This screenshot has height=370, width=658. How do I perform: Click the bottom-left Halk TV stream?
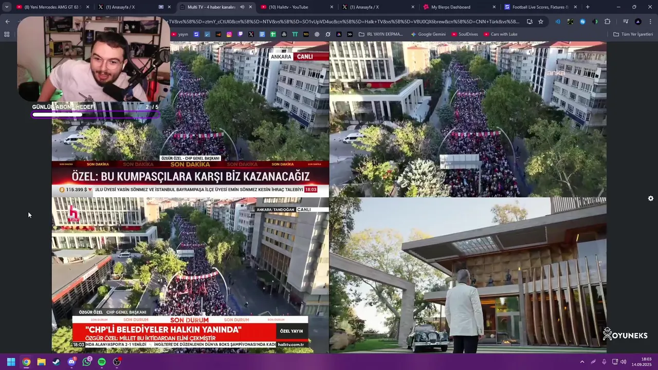[190, 275]
